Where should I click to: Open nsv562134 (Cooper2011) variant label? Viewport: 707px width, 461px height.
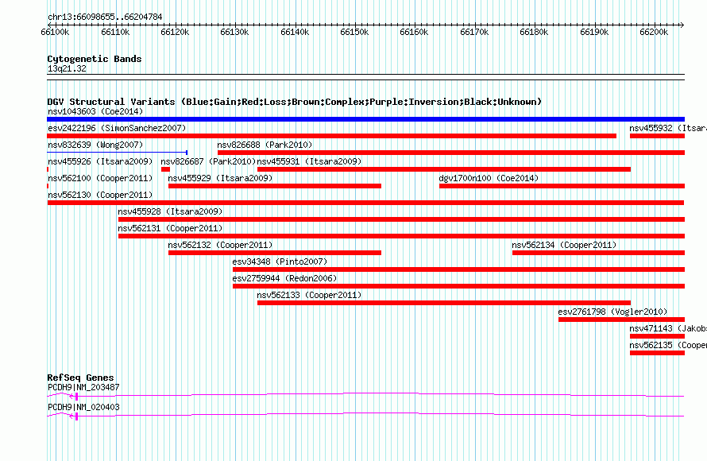564,245
